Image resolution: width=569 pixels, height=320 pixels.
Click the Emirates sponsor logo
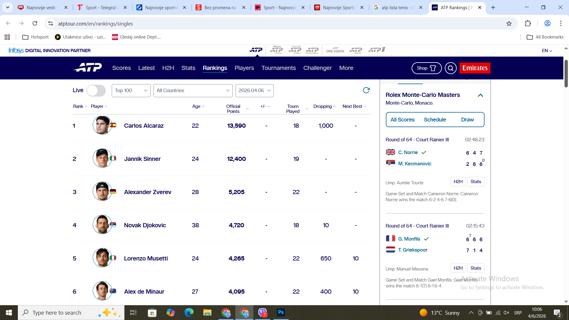(475, 68)
